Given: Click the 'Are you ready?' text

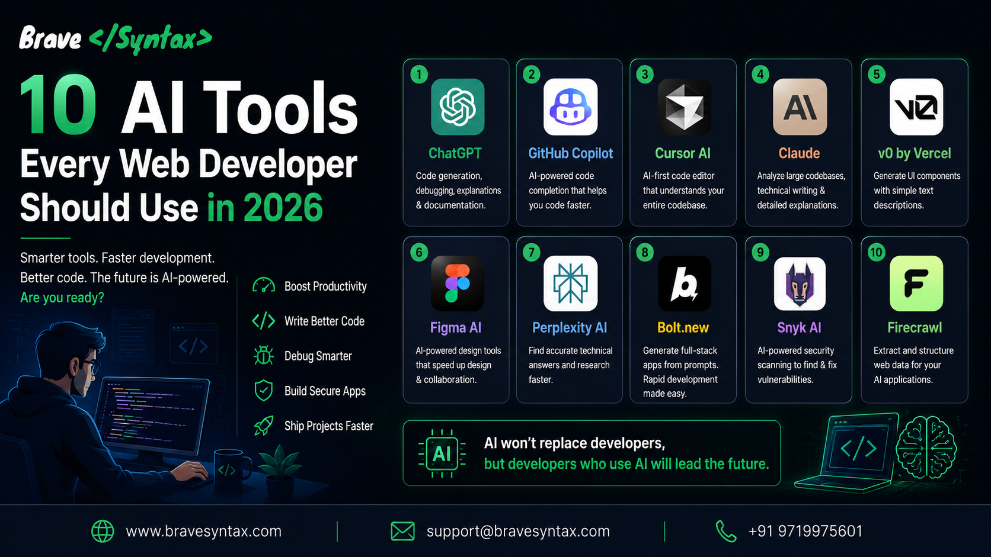Looking at the screenshot, I should pos(62,297).
